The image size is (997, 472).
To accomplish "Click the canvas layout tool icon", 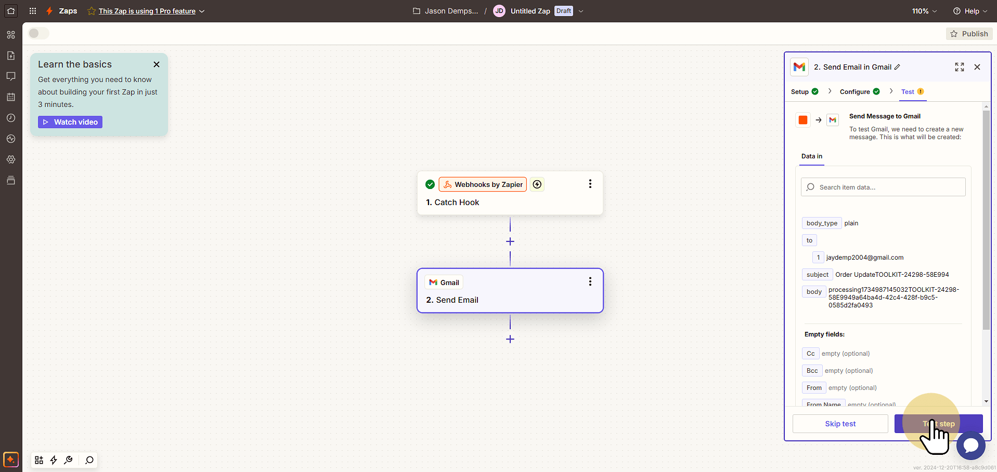I will tap(39, 460).
